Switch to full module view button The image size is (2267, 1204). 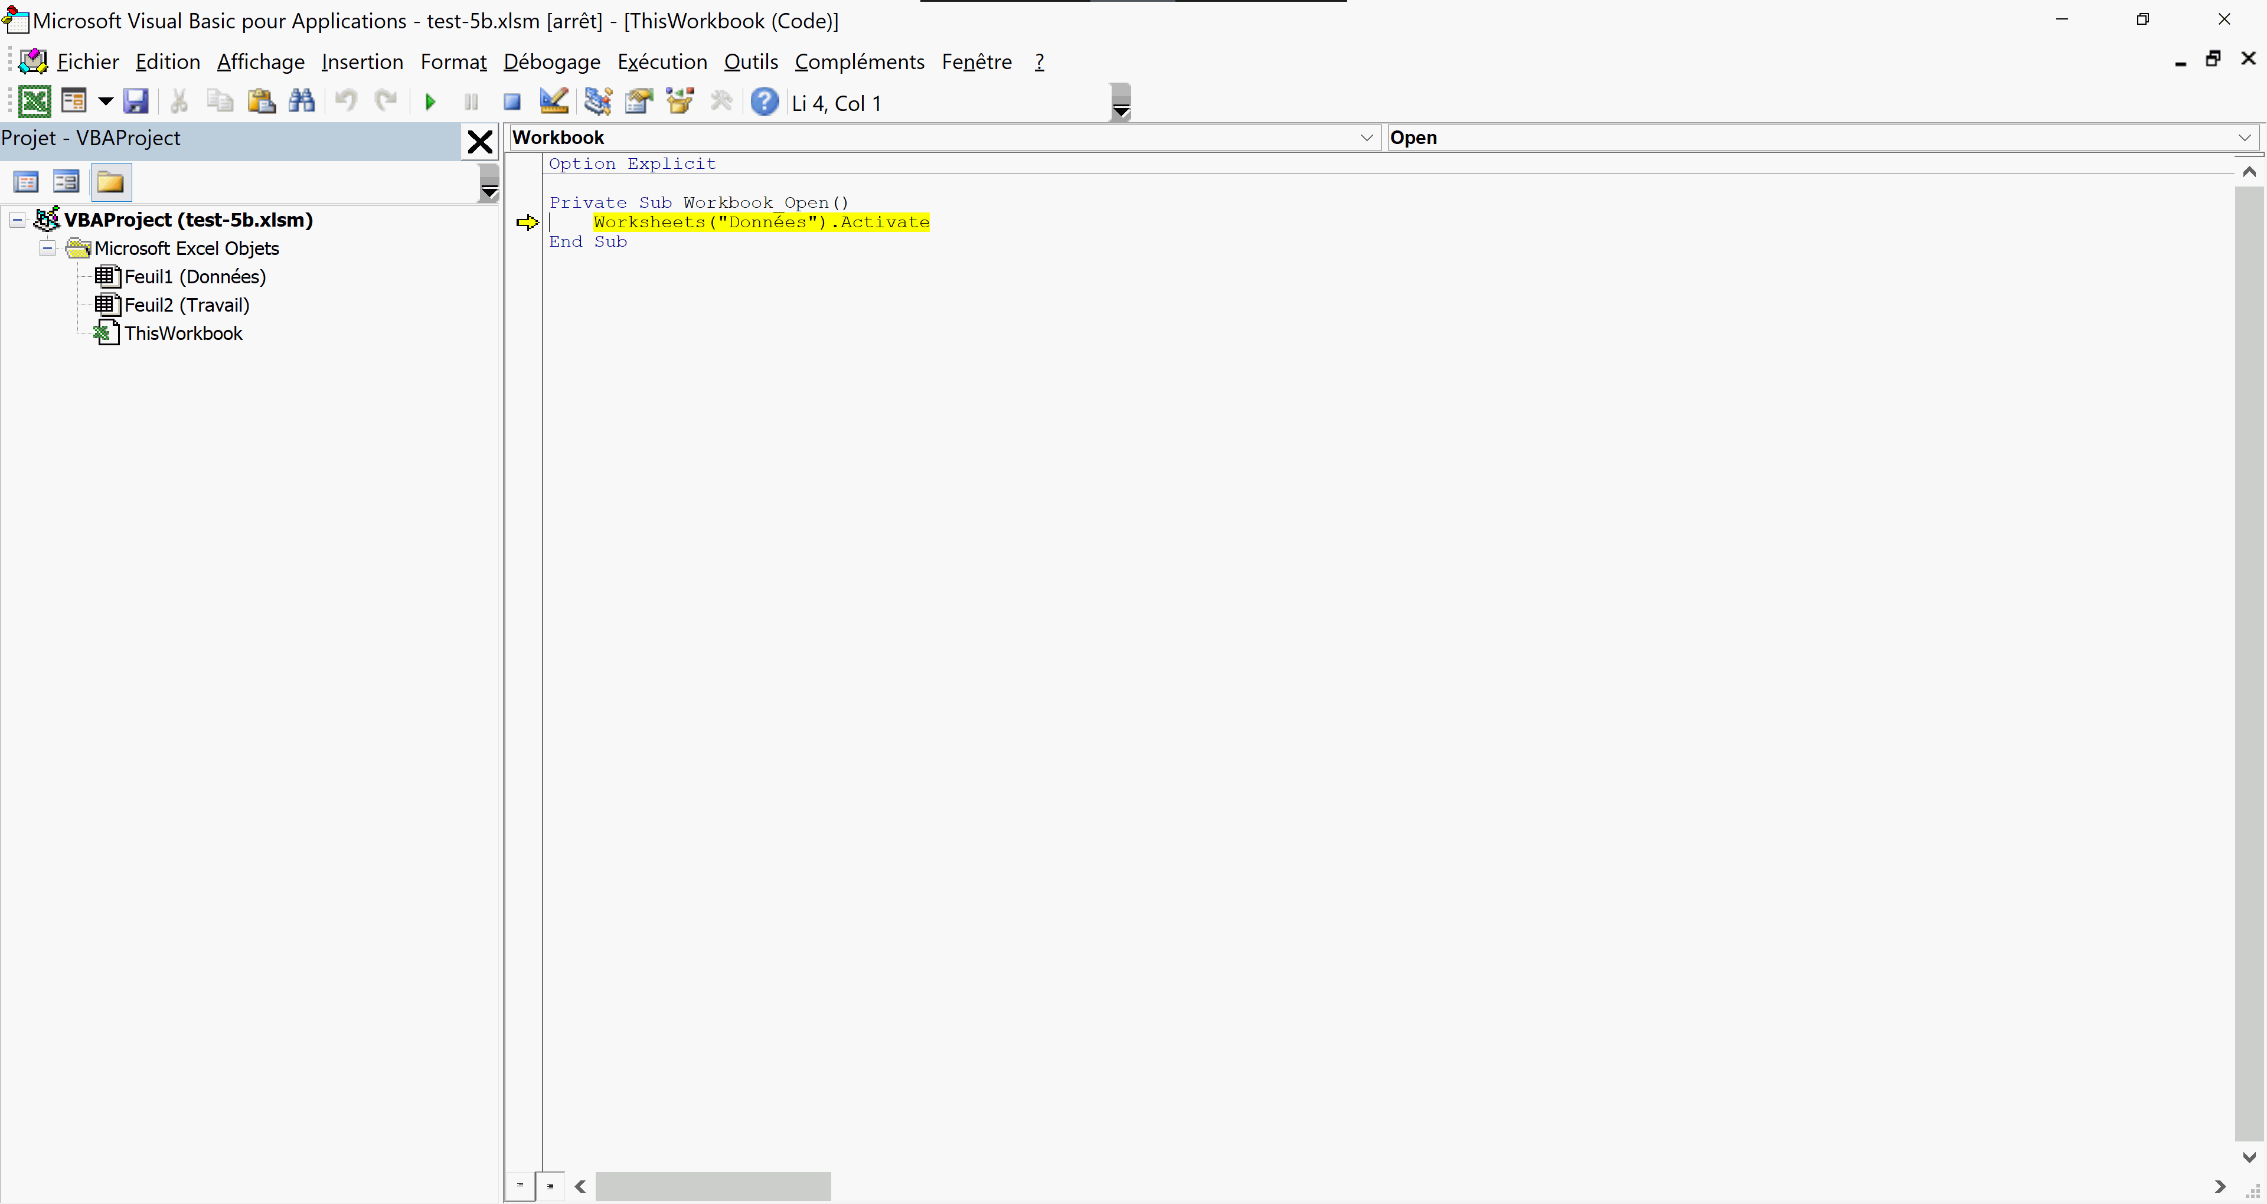tap(550, 1186)
